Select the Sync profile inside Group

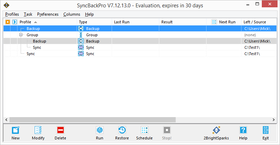[37, 47]
